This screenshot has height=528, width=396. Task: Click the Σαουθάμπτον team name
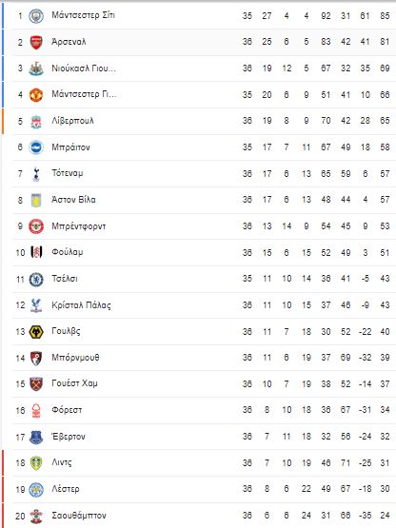[x=79, y=516]
